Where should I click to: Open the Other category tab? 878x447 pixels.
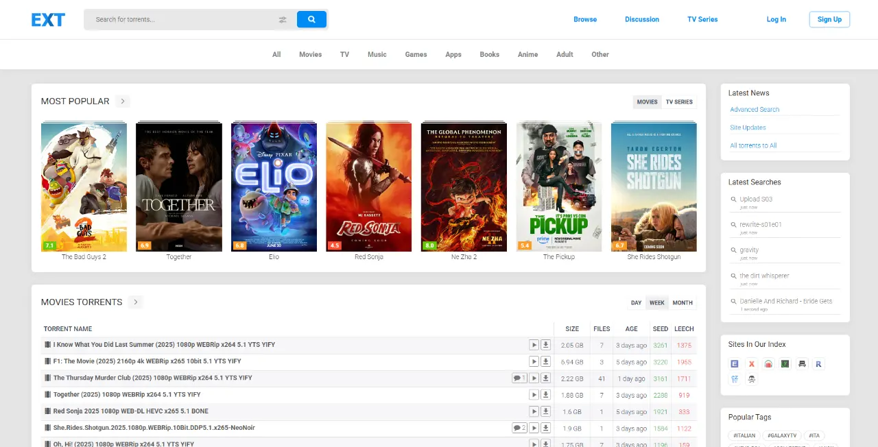click(600, 54)
